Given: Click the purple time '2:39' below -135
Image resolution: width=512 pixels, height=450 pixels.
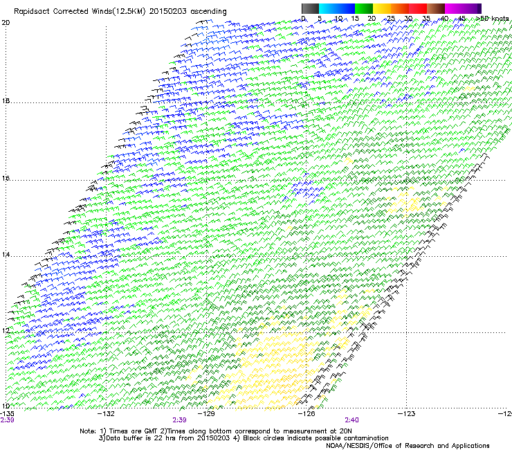Looking at the screenshot, I should pyautogui.click(x=7, y=420).
